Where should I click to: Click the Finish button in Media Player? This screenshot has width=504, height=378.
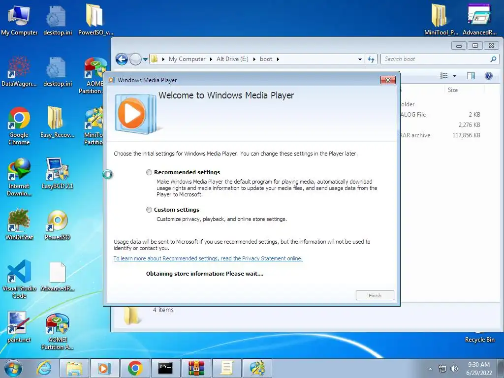click(375, 295)
